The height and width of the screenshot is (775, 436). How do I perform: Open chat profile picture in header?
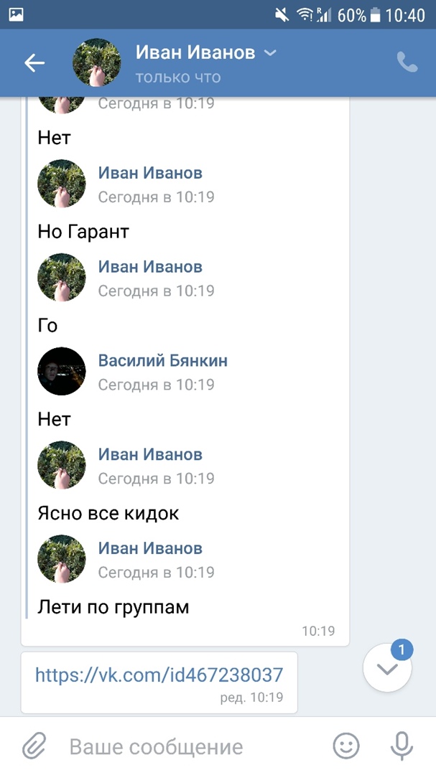(x=97, y=63)
